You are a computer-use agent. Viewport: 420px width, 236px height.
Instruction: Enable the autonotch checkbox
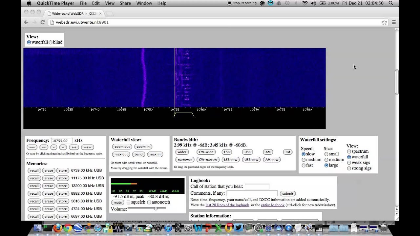click(149, 202)
